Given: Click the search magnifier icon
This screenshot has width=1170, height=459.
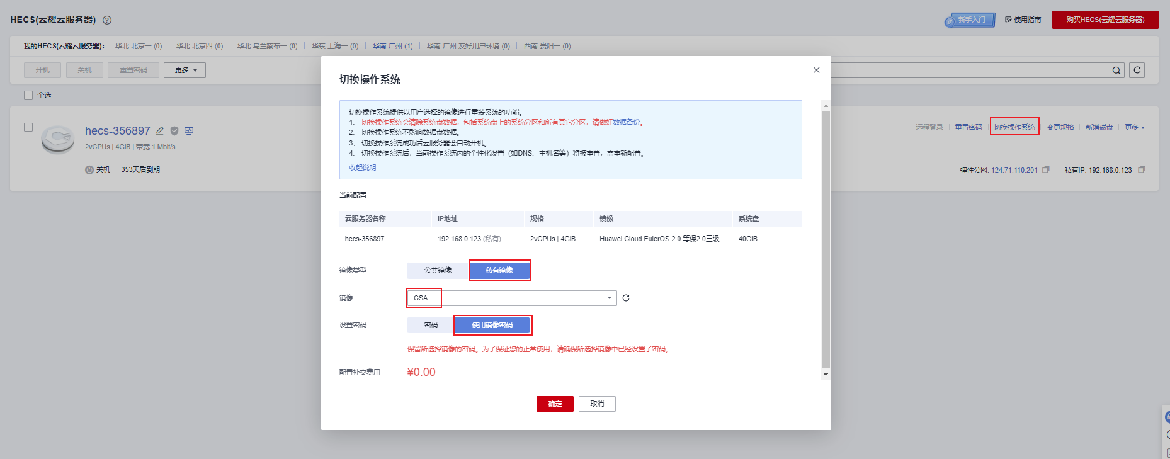Looking at the screenshot, I should [x=1116, y=71].
